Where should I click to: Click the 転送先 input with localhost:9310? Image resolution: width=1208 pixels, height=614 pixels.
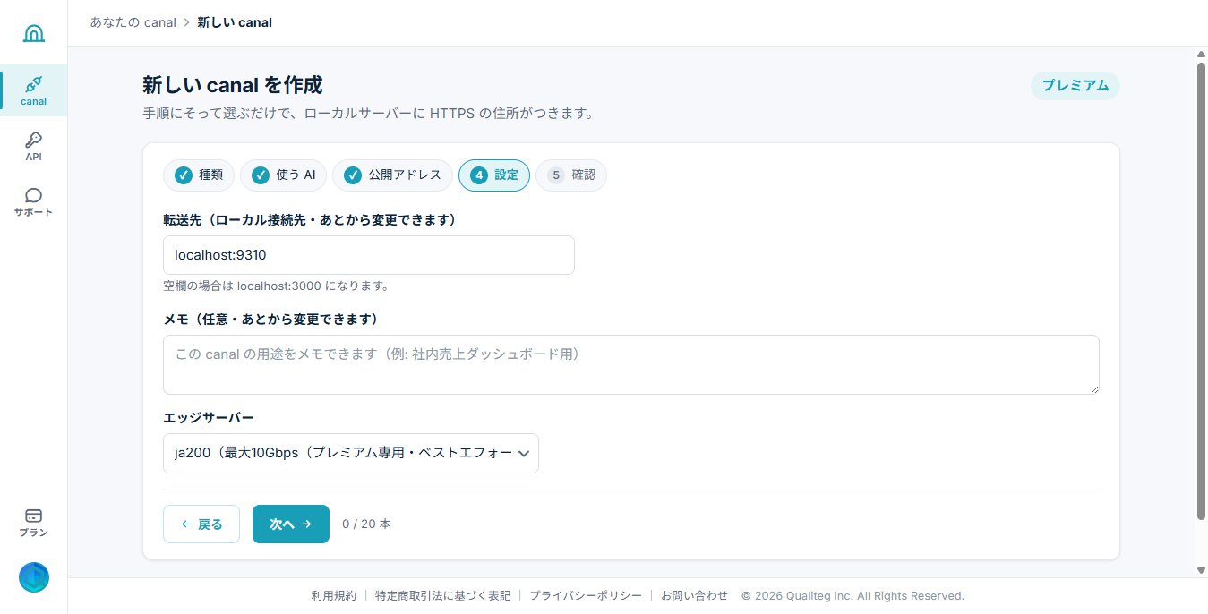click(x=369, y=255)
